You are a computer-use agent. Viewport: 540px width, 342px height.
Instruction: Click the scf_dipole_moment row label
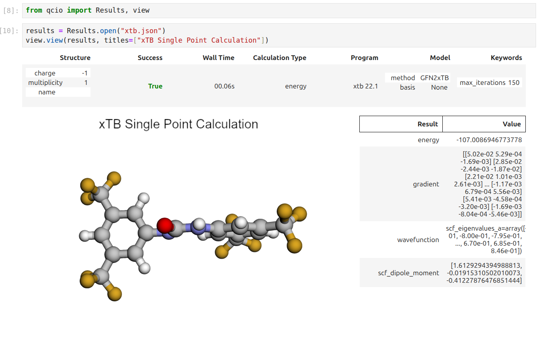coord(408,273)
